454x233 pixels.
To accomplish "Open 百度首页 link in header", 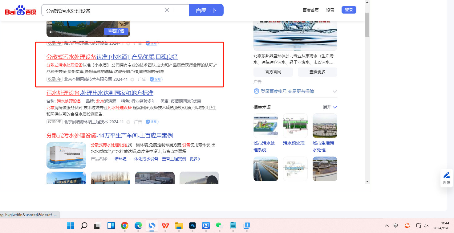I will pos(311,10).
